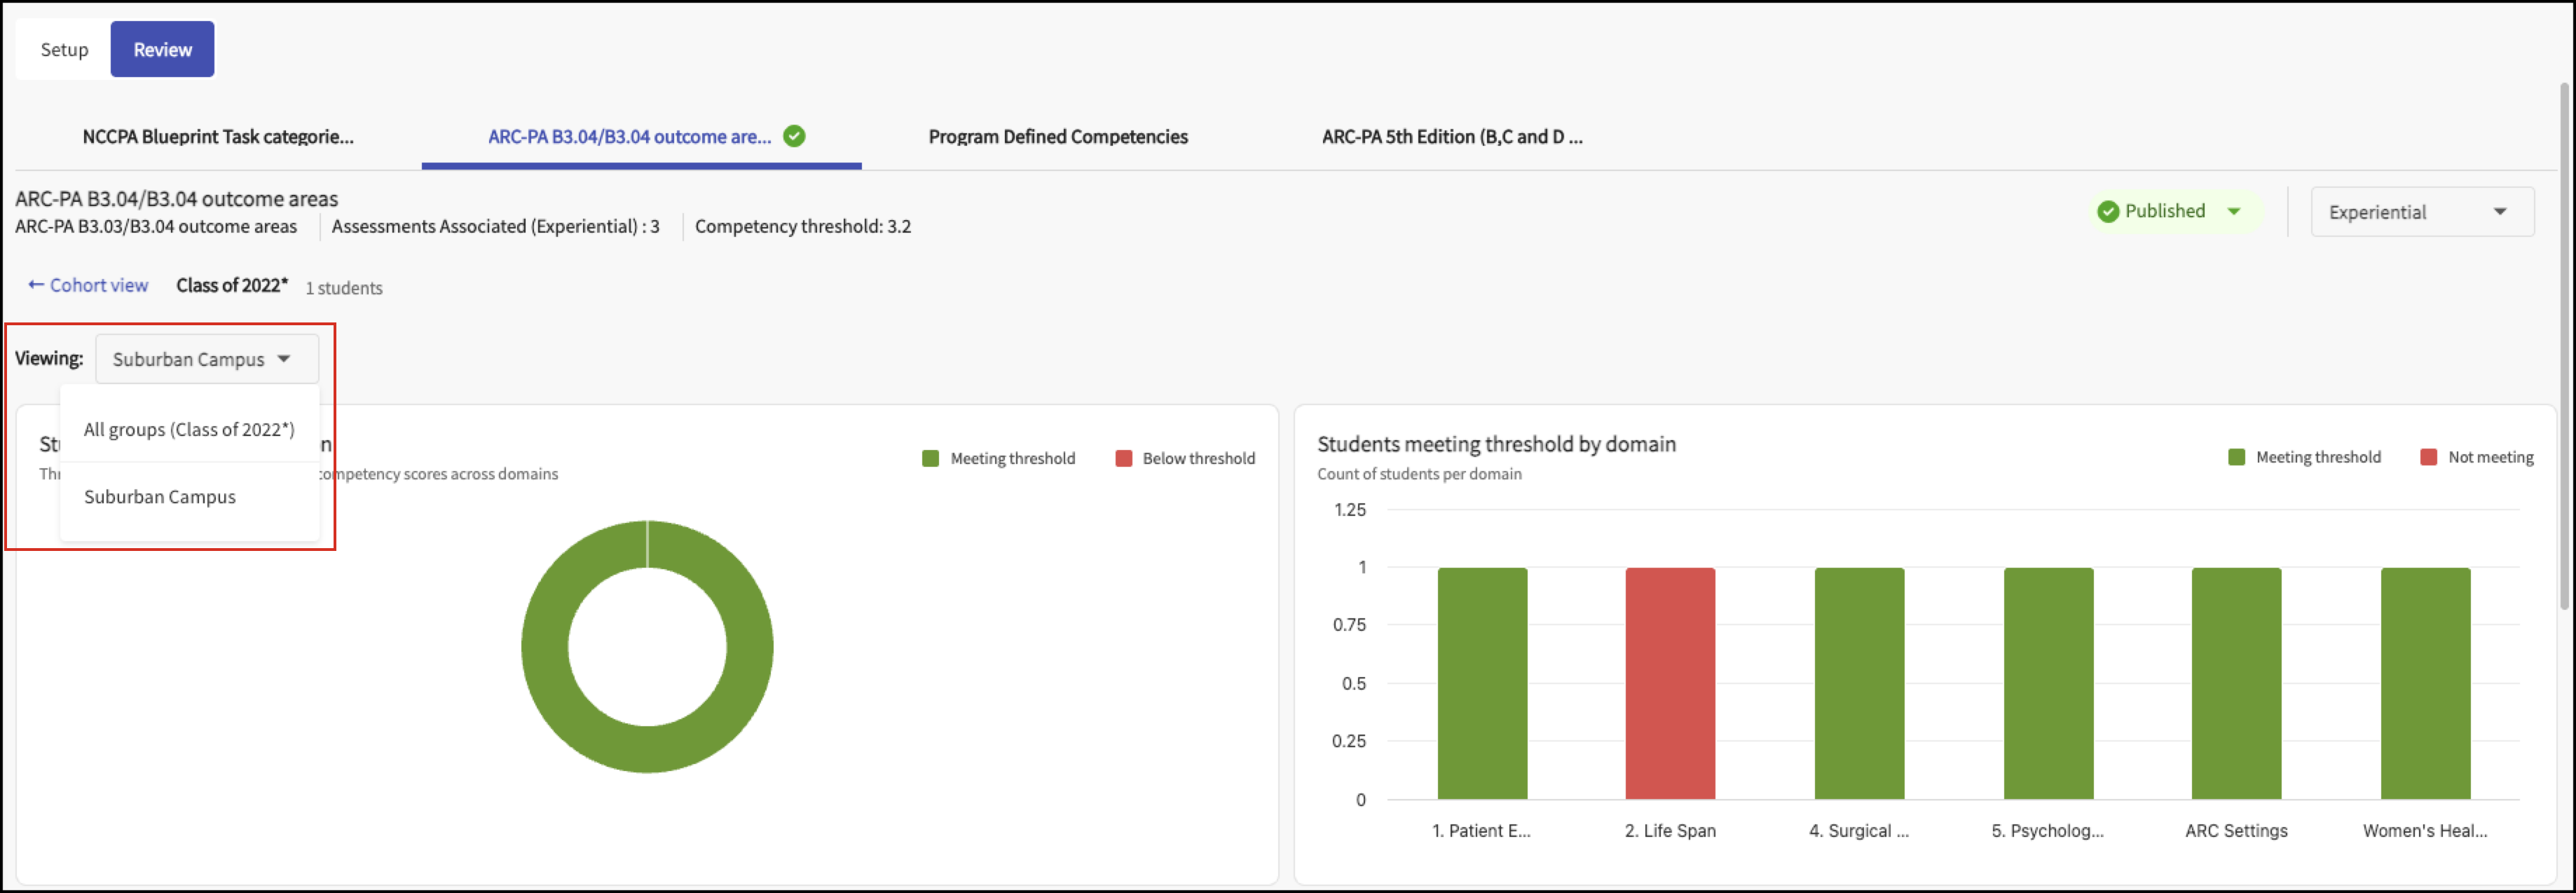Viewport: 2576px width, 893px height.
Task: Switch to the Setup tab
Action: coord(64,49)
